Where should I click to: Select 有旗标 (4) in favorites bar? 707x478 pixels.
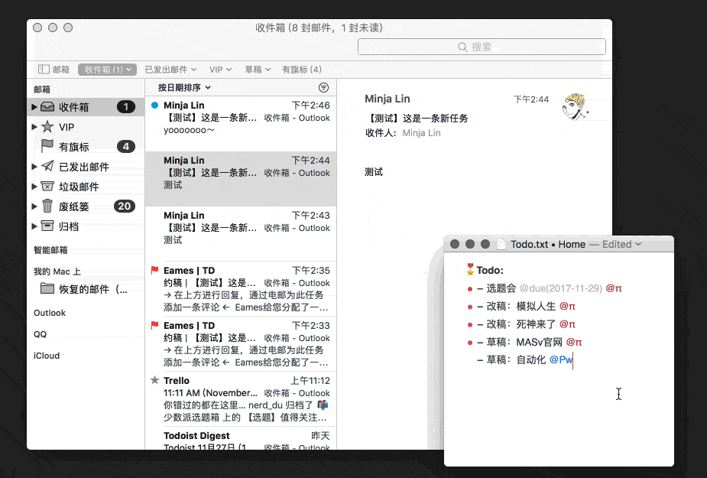point(302,70)
